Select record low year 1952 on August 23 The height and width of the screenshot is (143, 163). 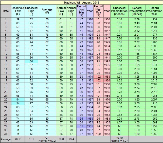(90, 103)
